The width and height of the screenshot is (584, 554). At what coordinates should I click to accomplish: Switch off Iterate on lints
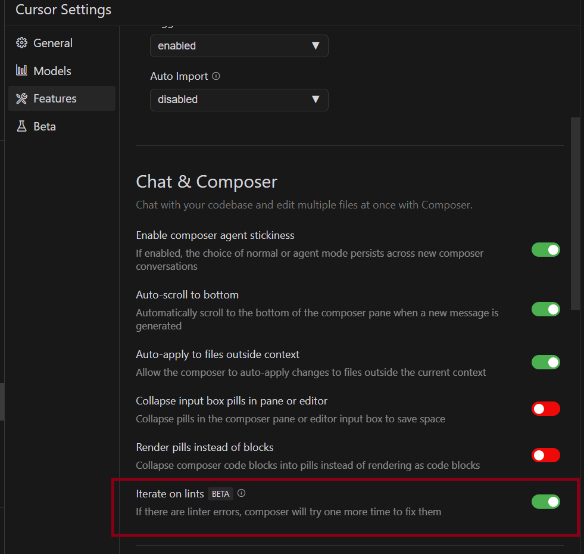545,502
